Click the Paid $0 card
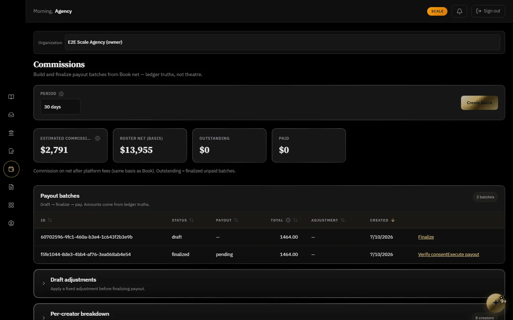Image resolution: width=513 pixels, height=320 pixels. click(x=309, y=145)
